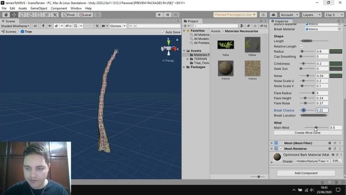Toggle the Relative Length checkbox
The image size is (346, 195).
pos(301,47)
